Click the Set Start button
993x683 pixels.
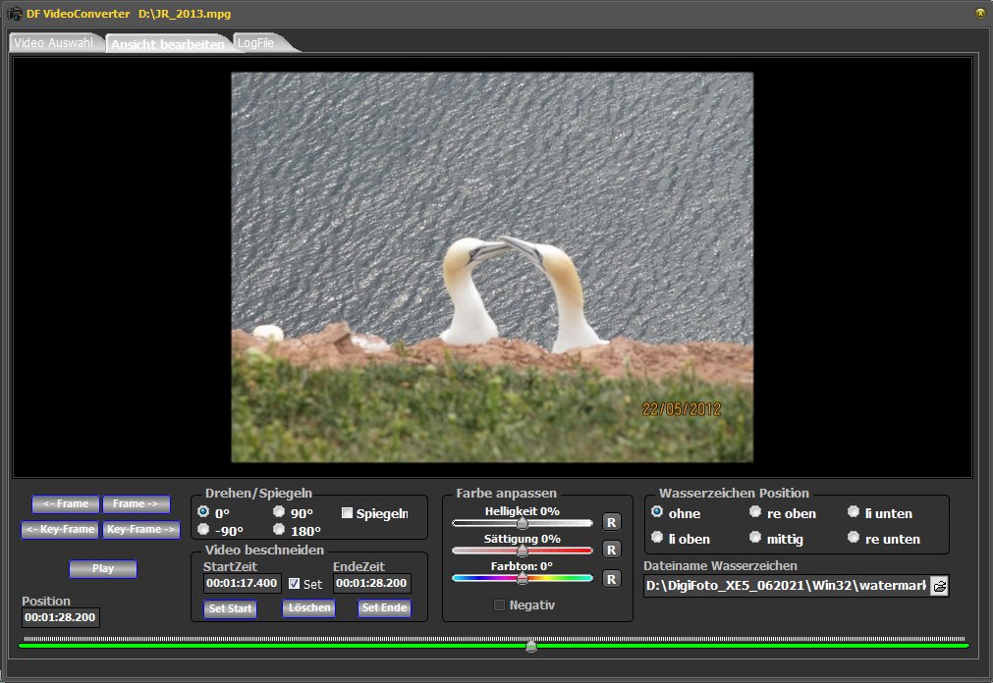click(x=230, y=608)
